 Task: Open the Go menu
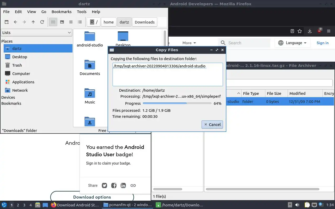[44, 11]
